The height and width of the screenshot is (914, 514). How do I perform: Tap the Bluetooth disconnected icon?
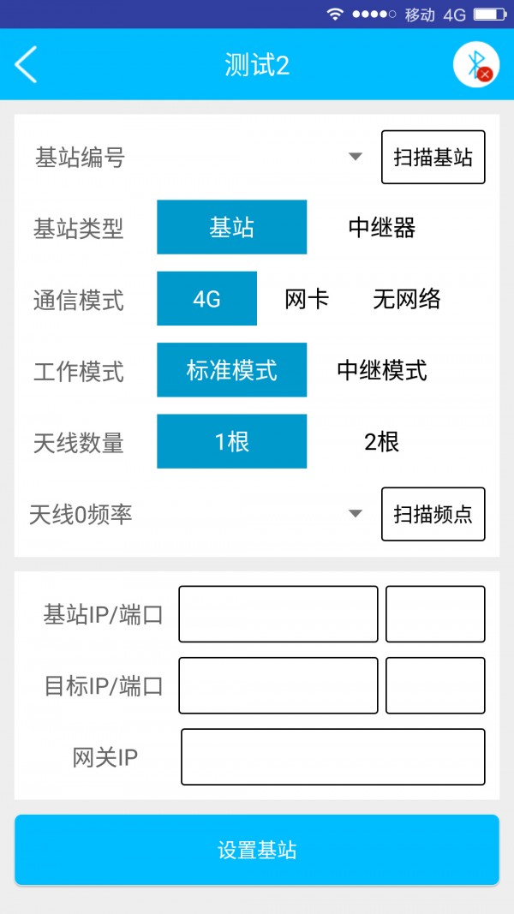click(x=476, y=65)
